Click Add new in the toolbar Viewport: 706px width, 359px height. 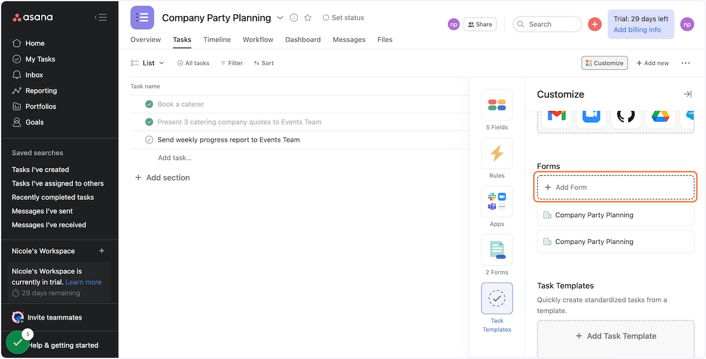tap(652, 63)
